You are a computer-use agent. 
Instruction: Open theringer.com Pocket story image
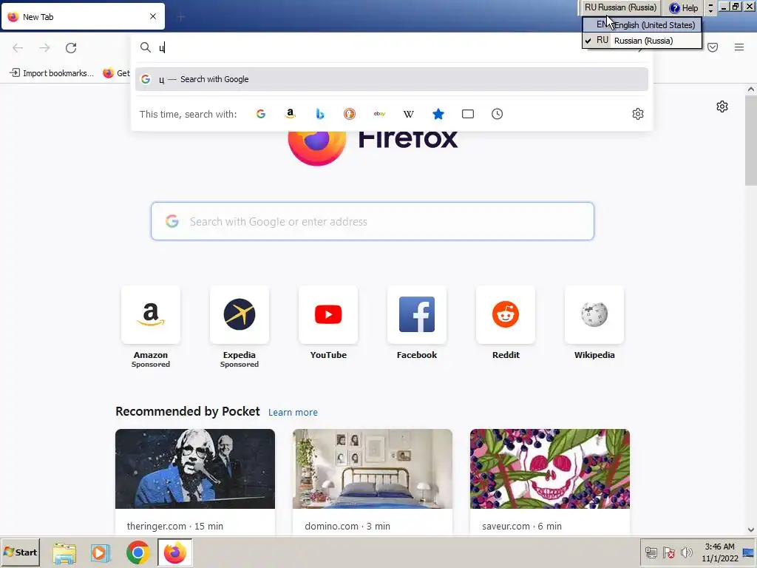click(195, 468)
